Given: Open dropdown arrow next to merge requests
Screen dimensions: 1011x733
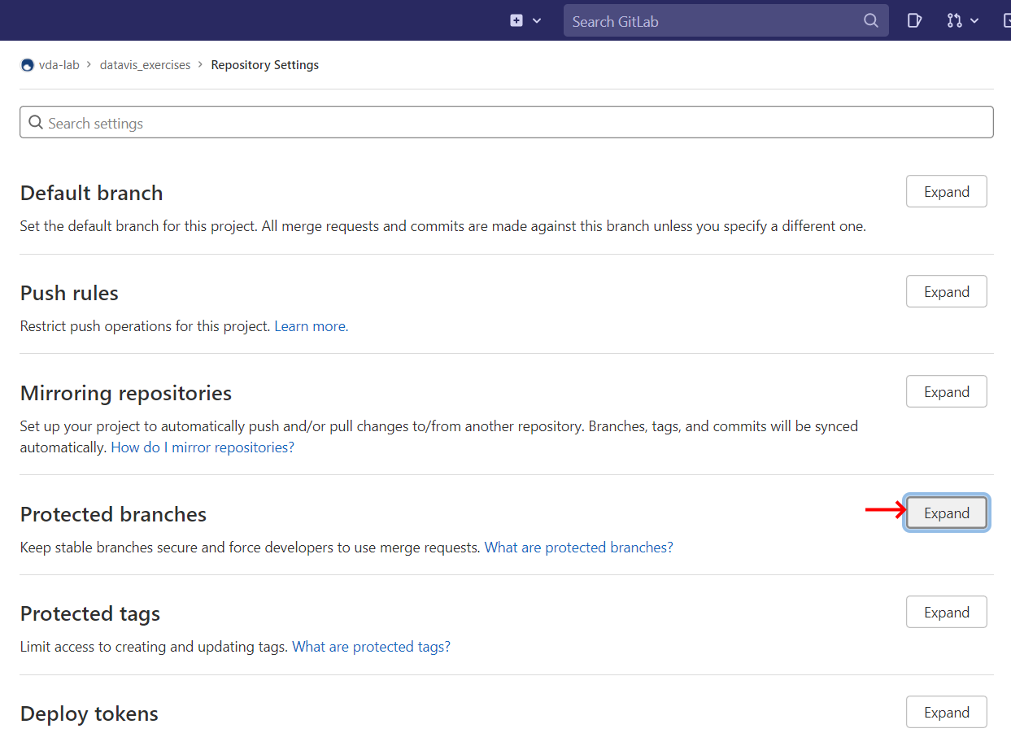Looking at the screenshot, I should (974, 21).
